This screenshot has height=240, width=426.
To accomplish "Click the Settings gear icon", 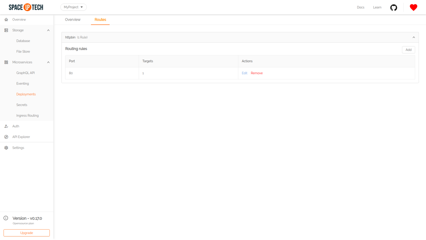I will pos(6,148).
